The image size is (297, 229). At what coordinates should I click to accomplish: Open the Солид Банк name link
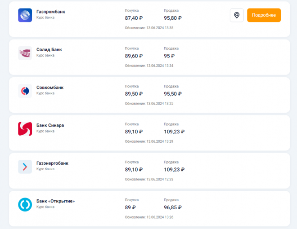(49, 49)
